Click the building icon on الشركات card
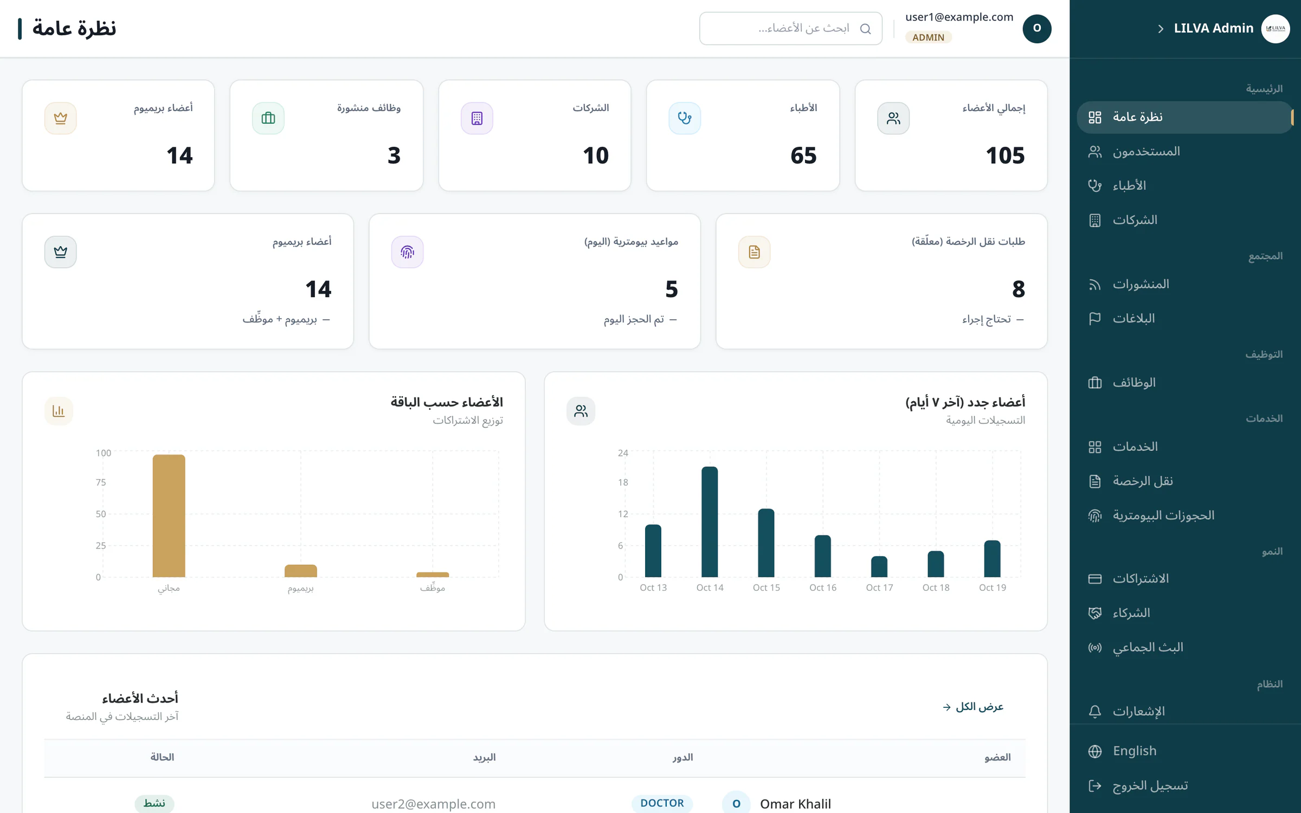Screen dimensions: 1301x813 [x=477, y=118]
